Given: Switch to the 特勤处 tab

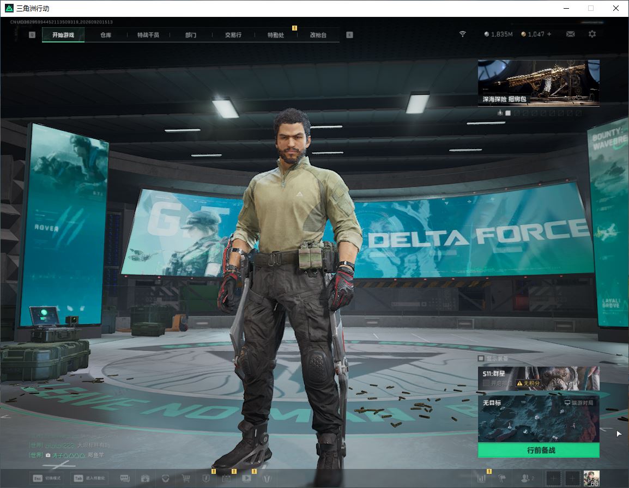Looking at the screenshot, I should 276,35.
